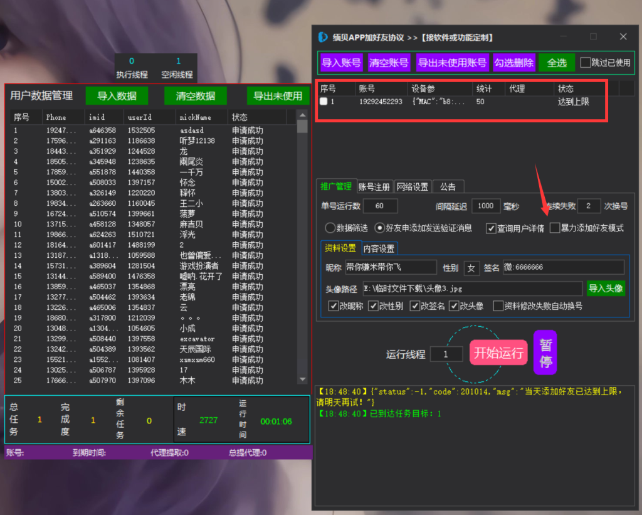Start the task with 开始运行

point(498,353)
